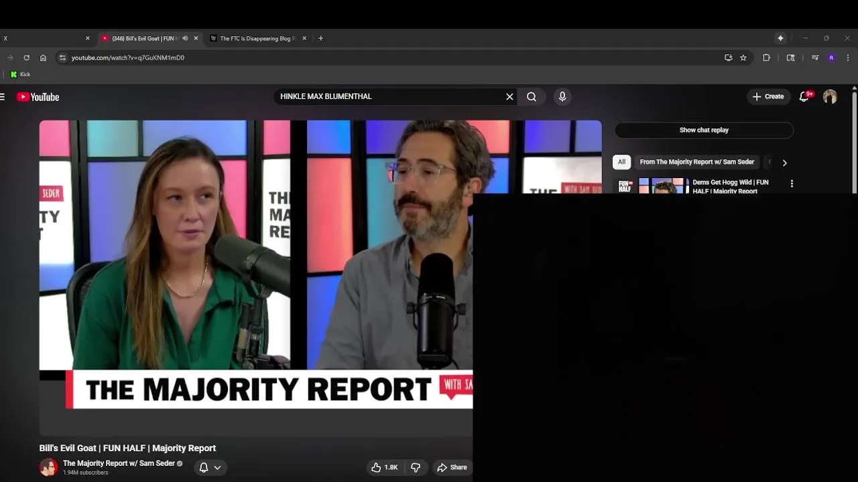Open the Dems Get Hogg Wild video title
858x482 pixels.
coord(731,186)
